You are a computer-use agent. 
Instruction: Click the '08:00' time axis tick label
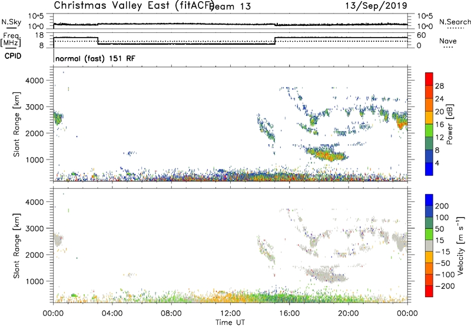(x=171, y=314)
